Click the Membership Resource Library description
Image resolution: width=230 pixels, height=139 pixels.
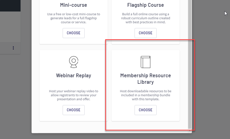tap(146, 95)
